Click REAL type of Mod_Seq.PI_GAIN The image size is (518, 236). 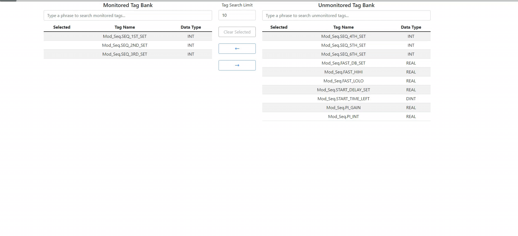[411, 107]
